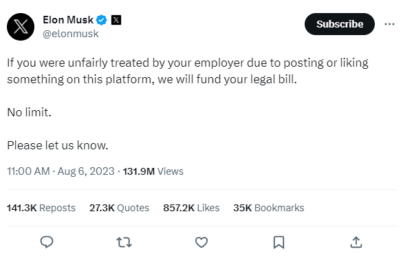Click the @elonmusk handle
The width and height of the screenshot is (403, 256).
(71, 34)
